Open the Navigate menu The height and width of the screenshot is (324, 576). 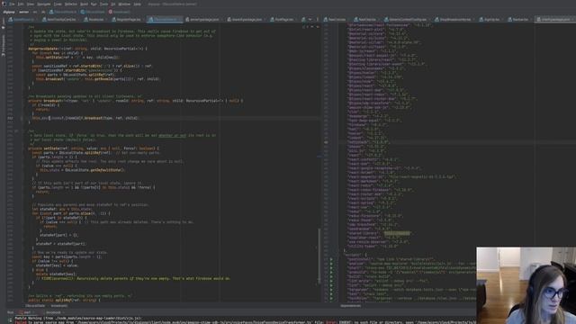[44, 4]
